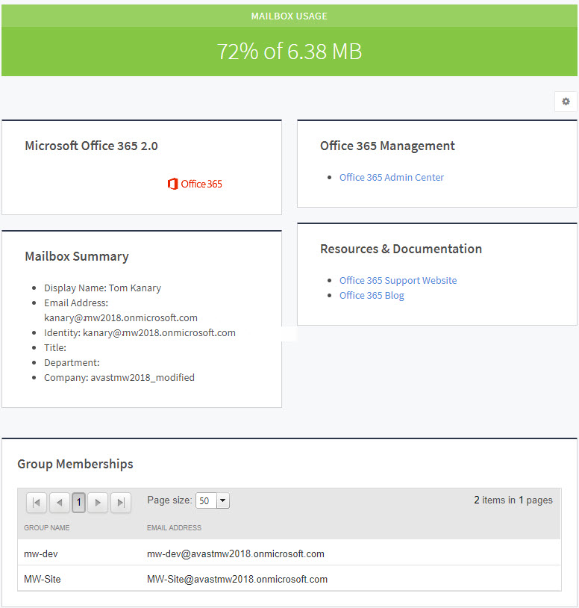The width and height of the screenshot is (579, 608).
Task: Jump to last page of group list
Action: [121, 503]
